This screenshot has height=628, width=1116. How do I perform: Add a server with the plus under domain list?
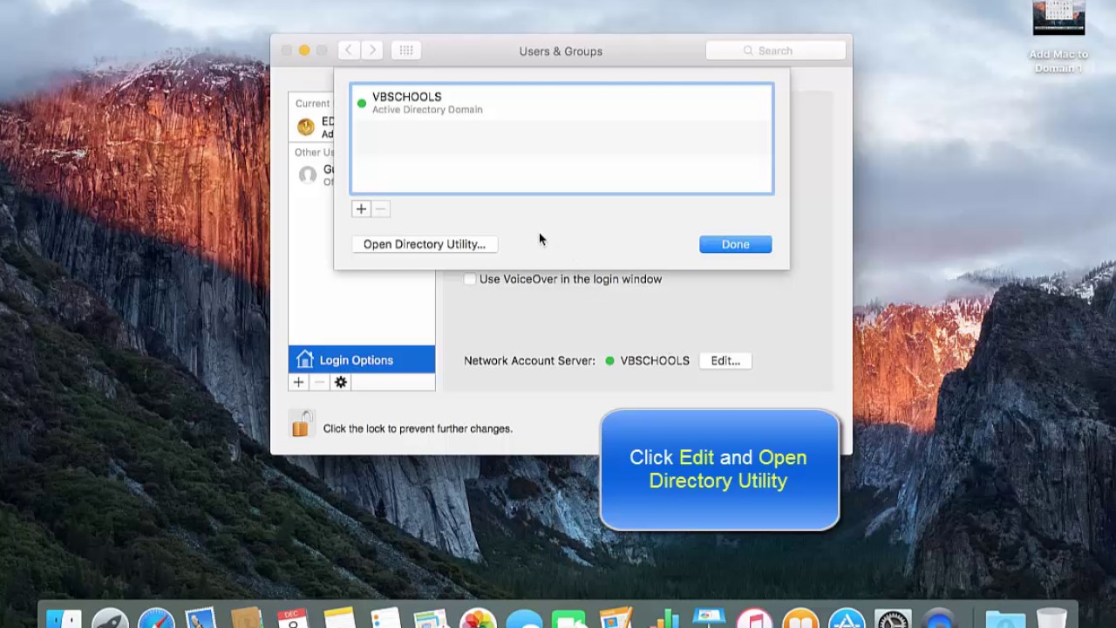click(x=361, y=209)
